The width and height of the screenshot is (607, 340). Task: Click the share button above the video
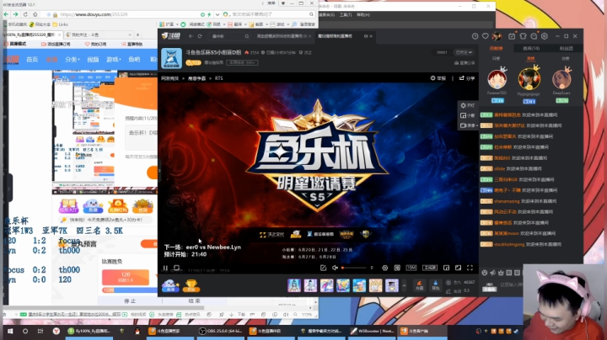click(x=467, y=78)
